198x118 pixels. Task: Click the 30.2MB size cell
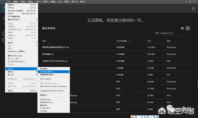pos(151,68)
